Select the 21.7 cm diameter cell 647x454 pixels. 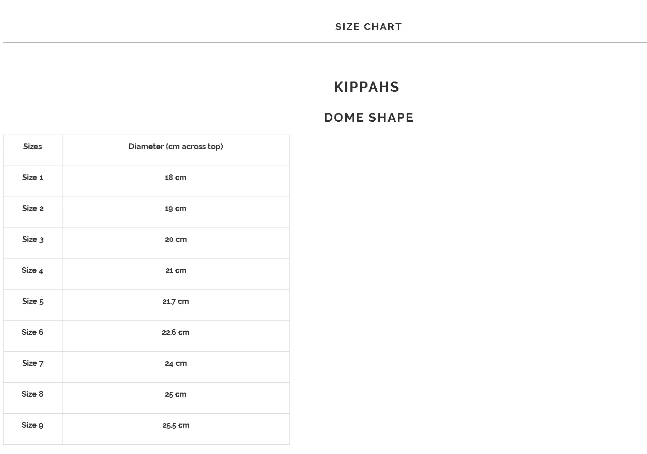176,301
